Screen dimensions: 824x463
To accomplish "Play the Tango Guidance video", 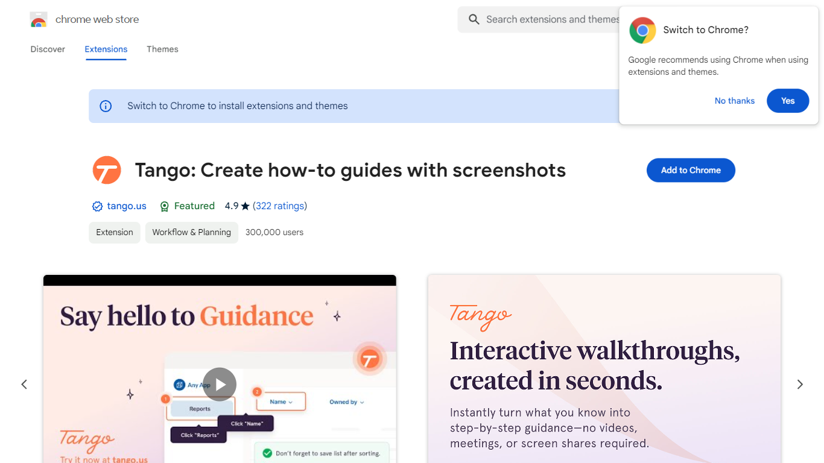I will pyautogui.click(x=220, y=384).
